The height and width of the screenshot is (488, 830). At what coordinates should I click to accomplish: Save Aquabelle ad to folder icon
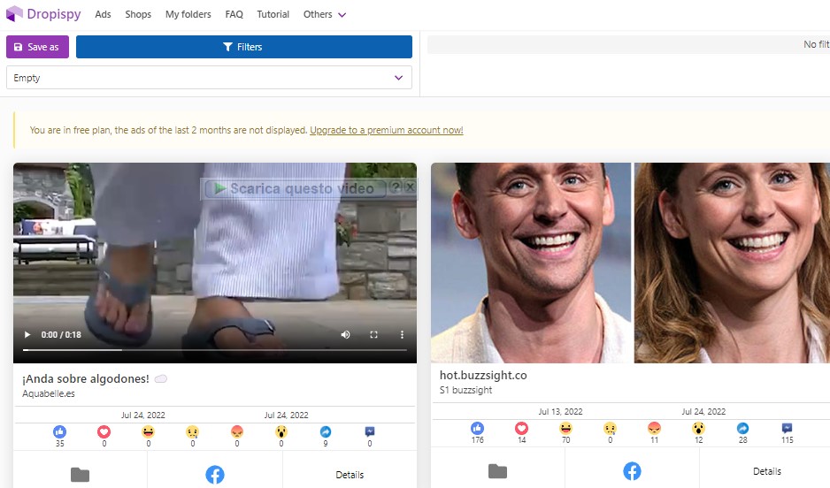point(80,475)
